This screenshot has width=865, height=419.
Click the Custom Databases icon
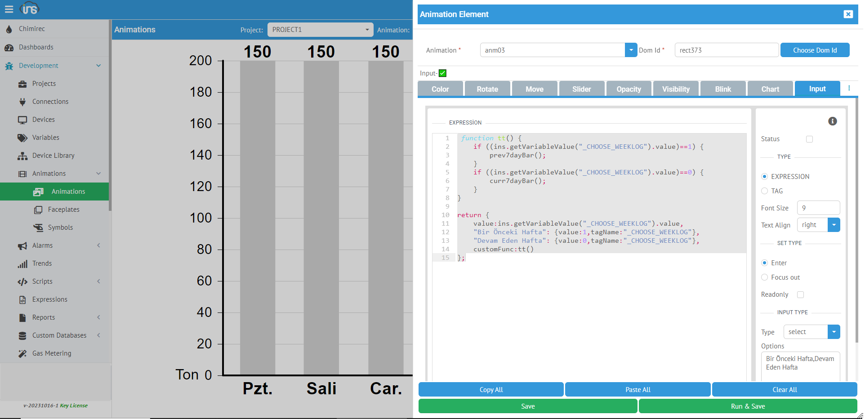tap(22, 335)
